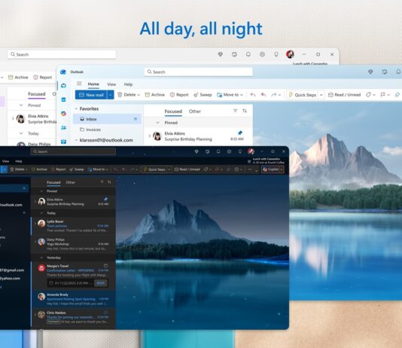This screenshot has width=402, height=348.
Task: Click Sweep in the light toolbar
Action: (x=203, y=95)
